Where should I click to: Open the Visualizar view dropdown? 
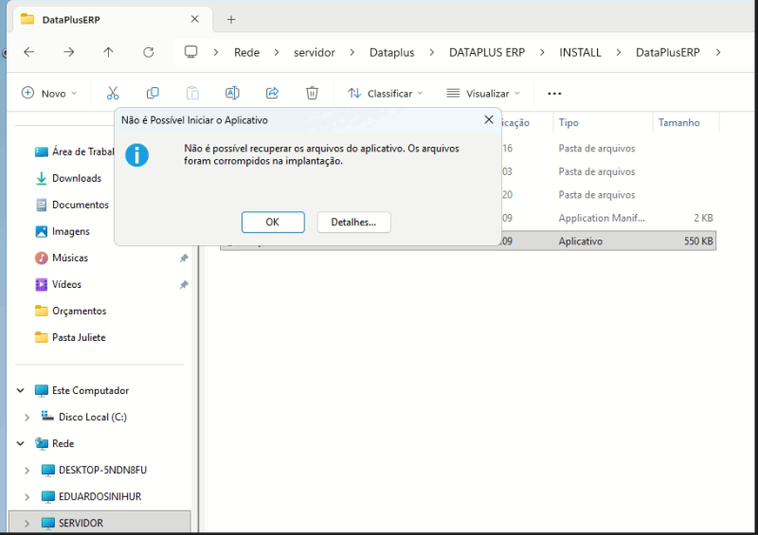(x=483, y=93)
